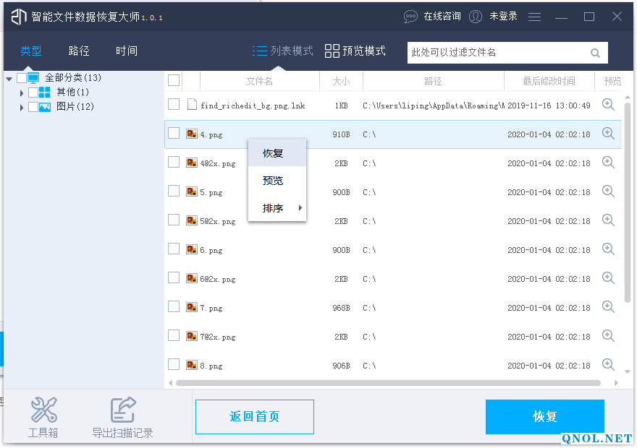
Task: Check the 全部分类(13) category checkbox
Action: (22, 78)
